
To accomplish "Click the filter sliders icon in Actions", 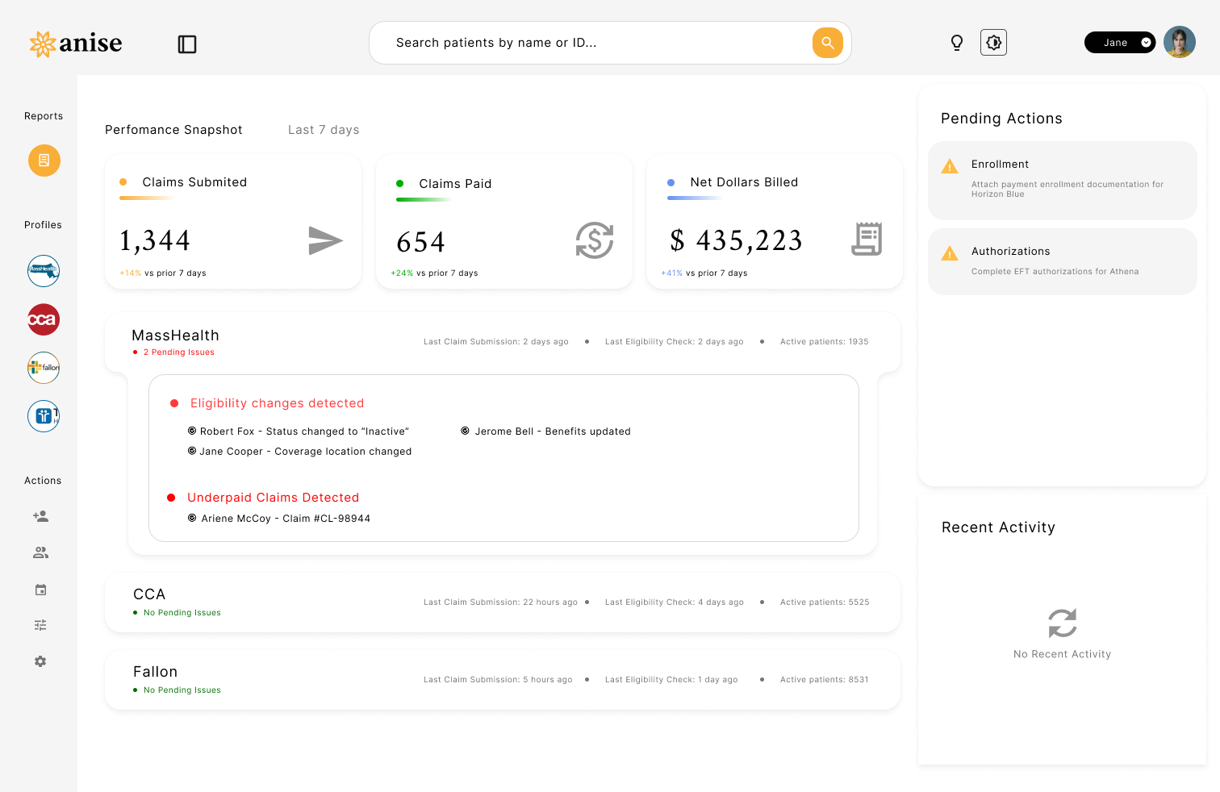I will (40, 625).
